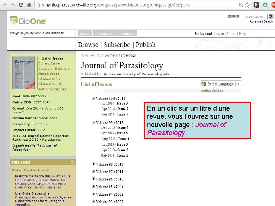Open the Current Issue sidebar link
The width and height of the screenshot is (275, 206).
pyautogui.click(x=49, y=63)
